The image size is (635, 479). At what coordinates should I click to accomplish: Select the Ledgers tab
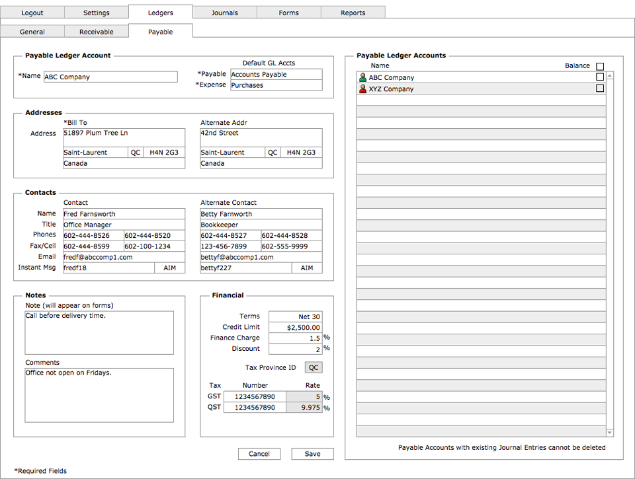tap(160, 13)
